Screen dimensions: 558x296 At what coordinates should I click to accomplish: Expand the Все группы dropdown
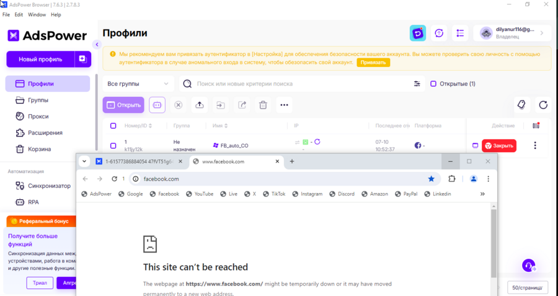[138, 84]
